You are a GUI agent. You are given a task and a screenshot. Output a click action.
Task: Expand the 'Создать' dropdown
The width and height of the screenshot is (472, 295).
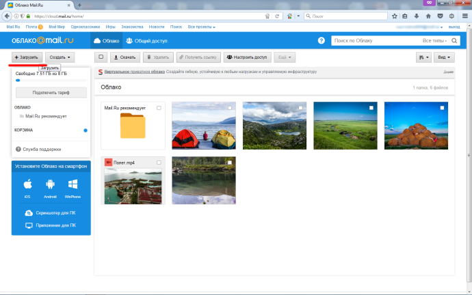pos(61,58)
